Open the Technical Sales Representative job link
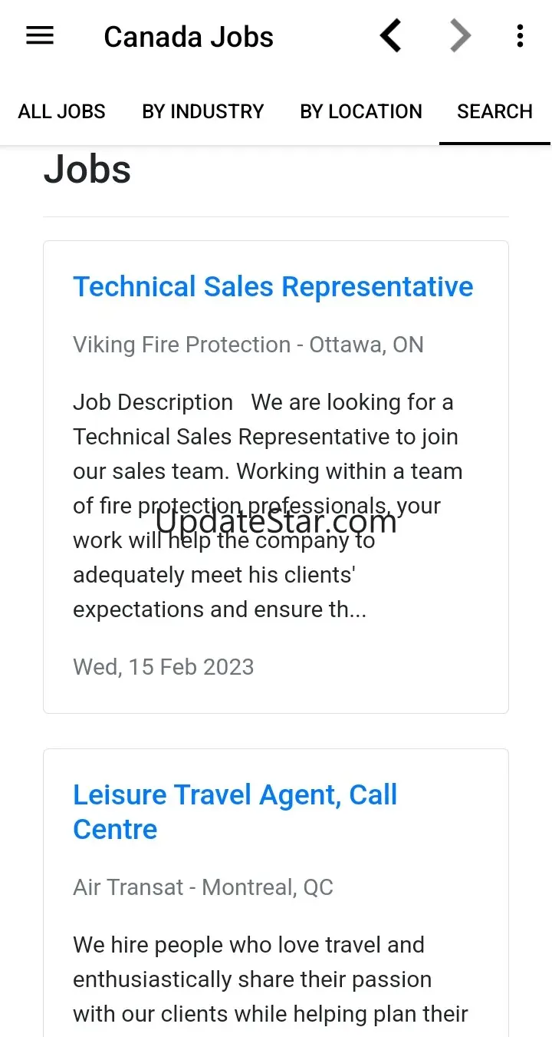This screenshot has height=1037, width=552. pyautogui.click(x=273, y=286)
